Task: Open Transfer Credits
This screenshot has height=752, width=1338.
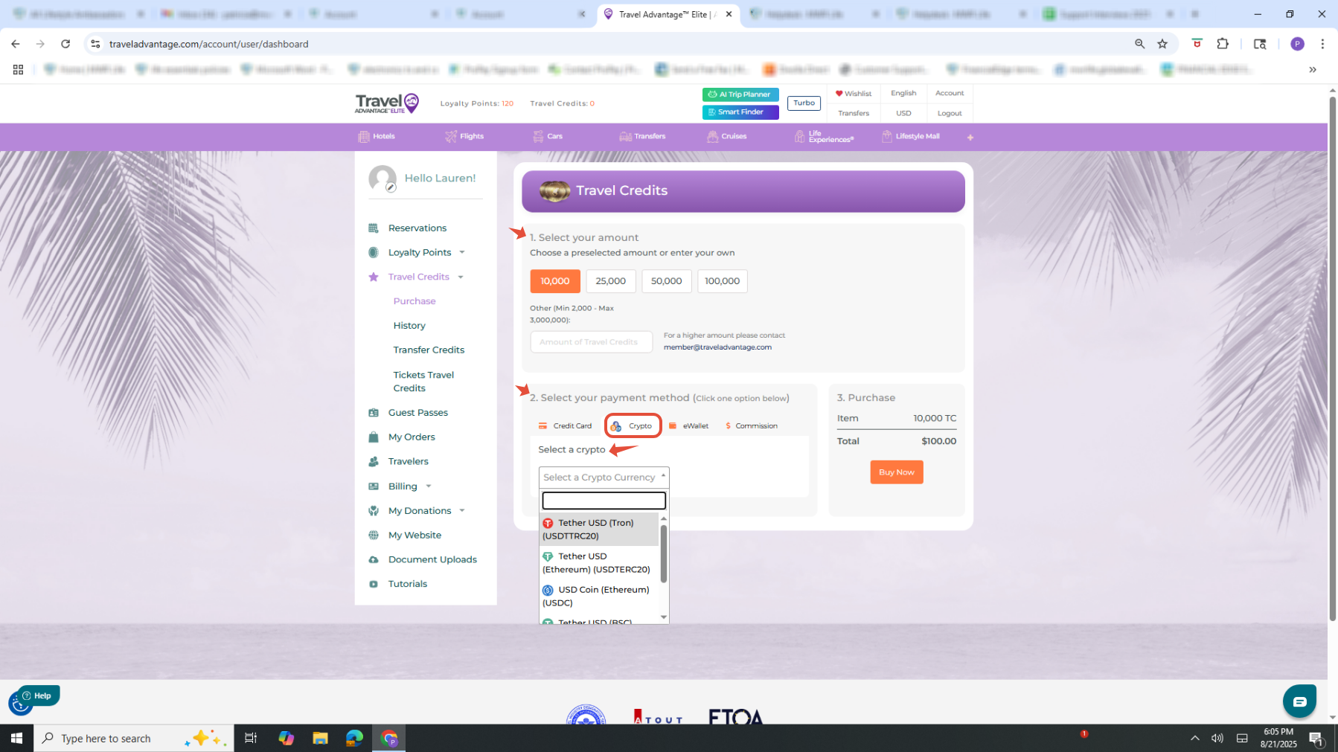Action: tap(429, 350)
